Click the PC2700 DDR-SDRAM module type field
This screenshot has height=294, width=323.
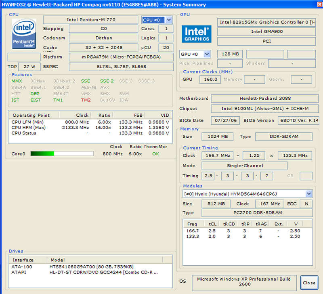(257, 212)
